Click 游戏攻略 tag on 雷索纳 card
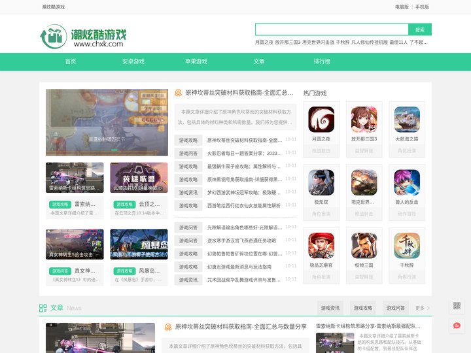Viewport: 471px width, 353px height. (60, 205)
